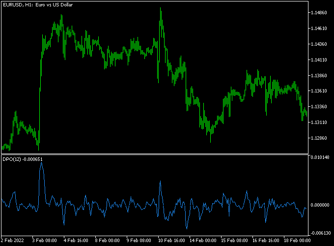Click the 2 Feb 2022 date label
This screenshot has width=334, height=246.
pos(12,241)
